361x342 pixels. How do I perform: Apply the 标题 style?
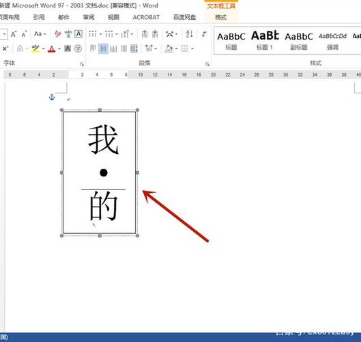point(231,41)
